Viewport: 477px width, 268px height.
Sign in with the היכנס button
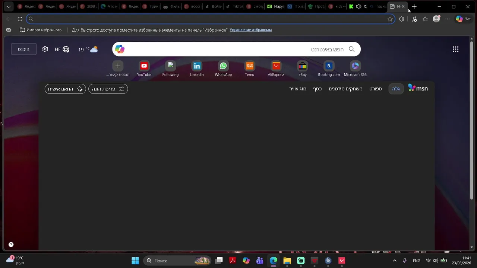tap(23, 49)
